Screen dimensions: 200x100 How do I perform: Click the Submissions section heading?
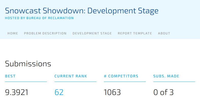click(x=28, y=64)
